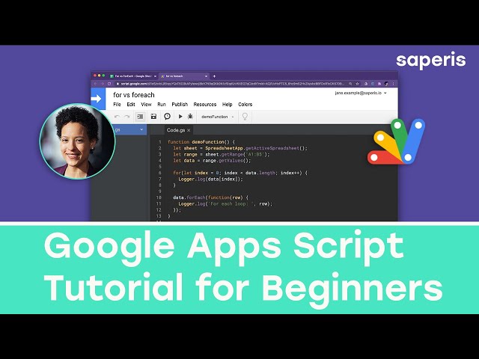Open the Resources menu
Screen dimensions: 479x359
204,105
